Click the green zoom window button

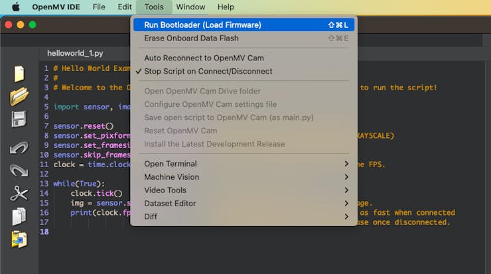click(x=33, y=25)
